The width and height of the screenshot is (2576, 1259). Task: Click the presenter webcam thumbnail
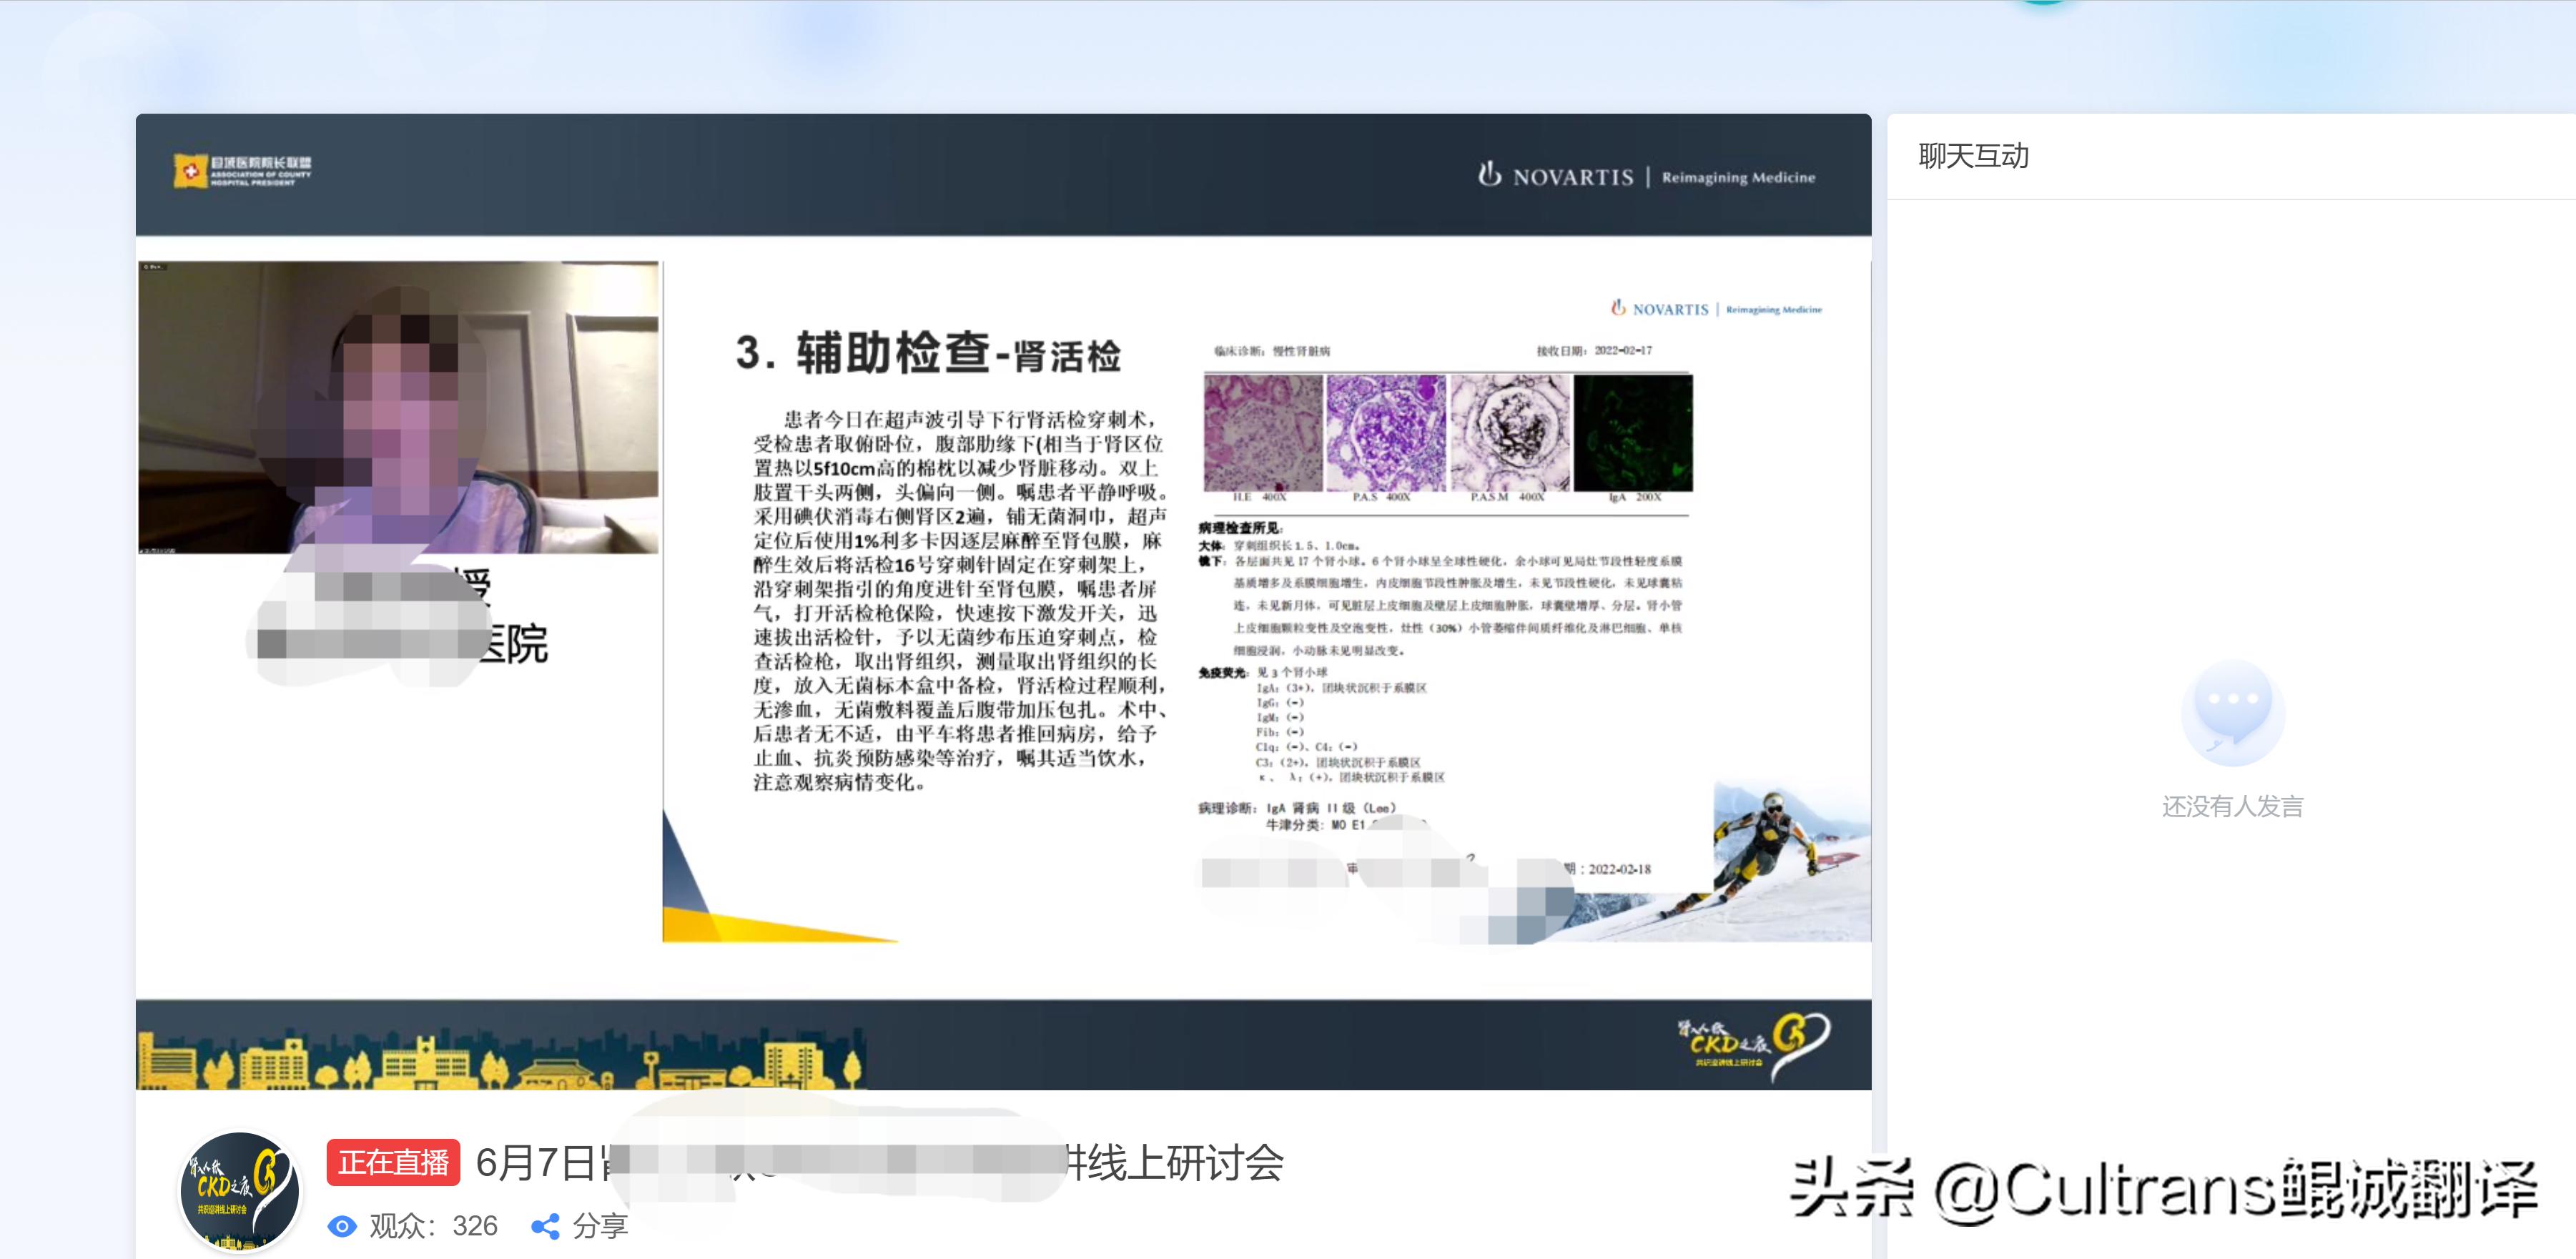(x=398, y=407)
